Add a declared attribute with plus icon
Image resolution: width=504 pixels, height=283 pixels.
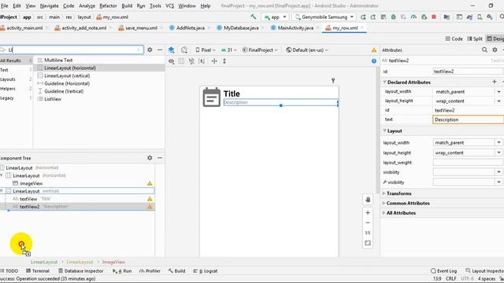pyautogui.click(x=495, y=82)
